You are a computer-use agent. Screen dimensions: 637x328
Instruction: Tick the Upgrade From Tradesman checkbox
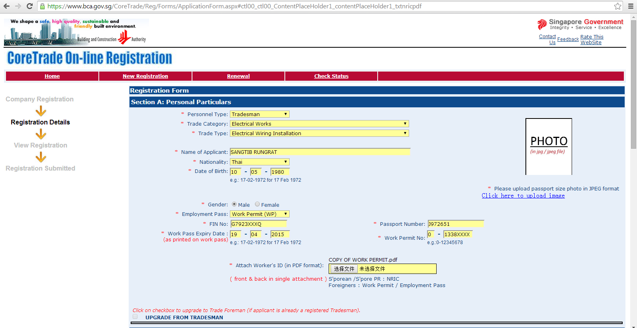point(135,316)
